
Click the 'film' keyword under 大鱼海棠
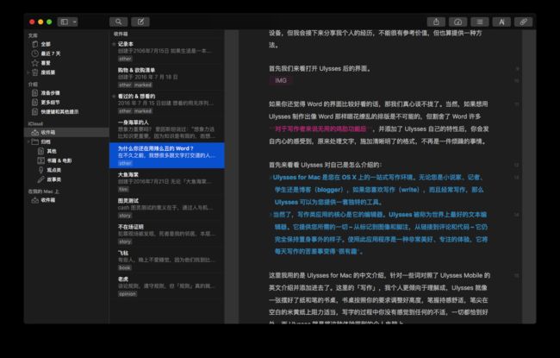(x=123, y=189)
